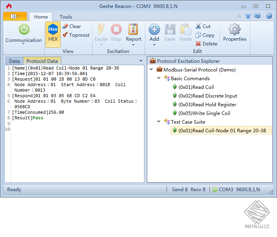
Task: Cut the selected item
Action: 203,26
